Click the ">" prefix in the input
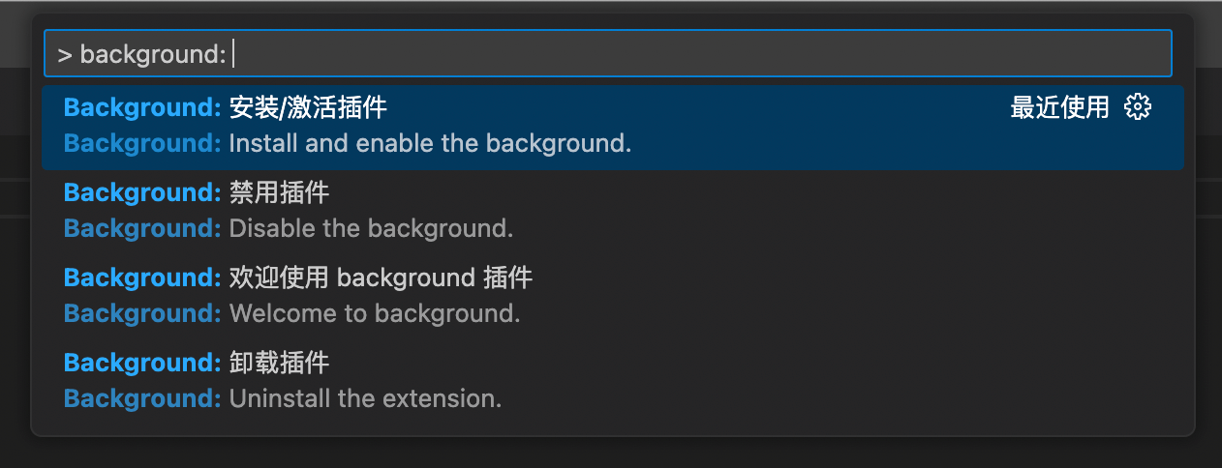The image size is (1222, 468). (65, 55)
